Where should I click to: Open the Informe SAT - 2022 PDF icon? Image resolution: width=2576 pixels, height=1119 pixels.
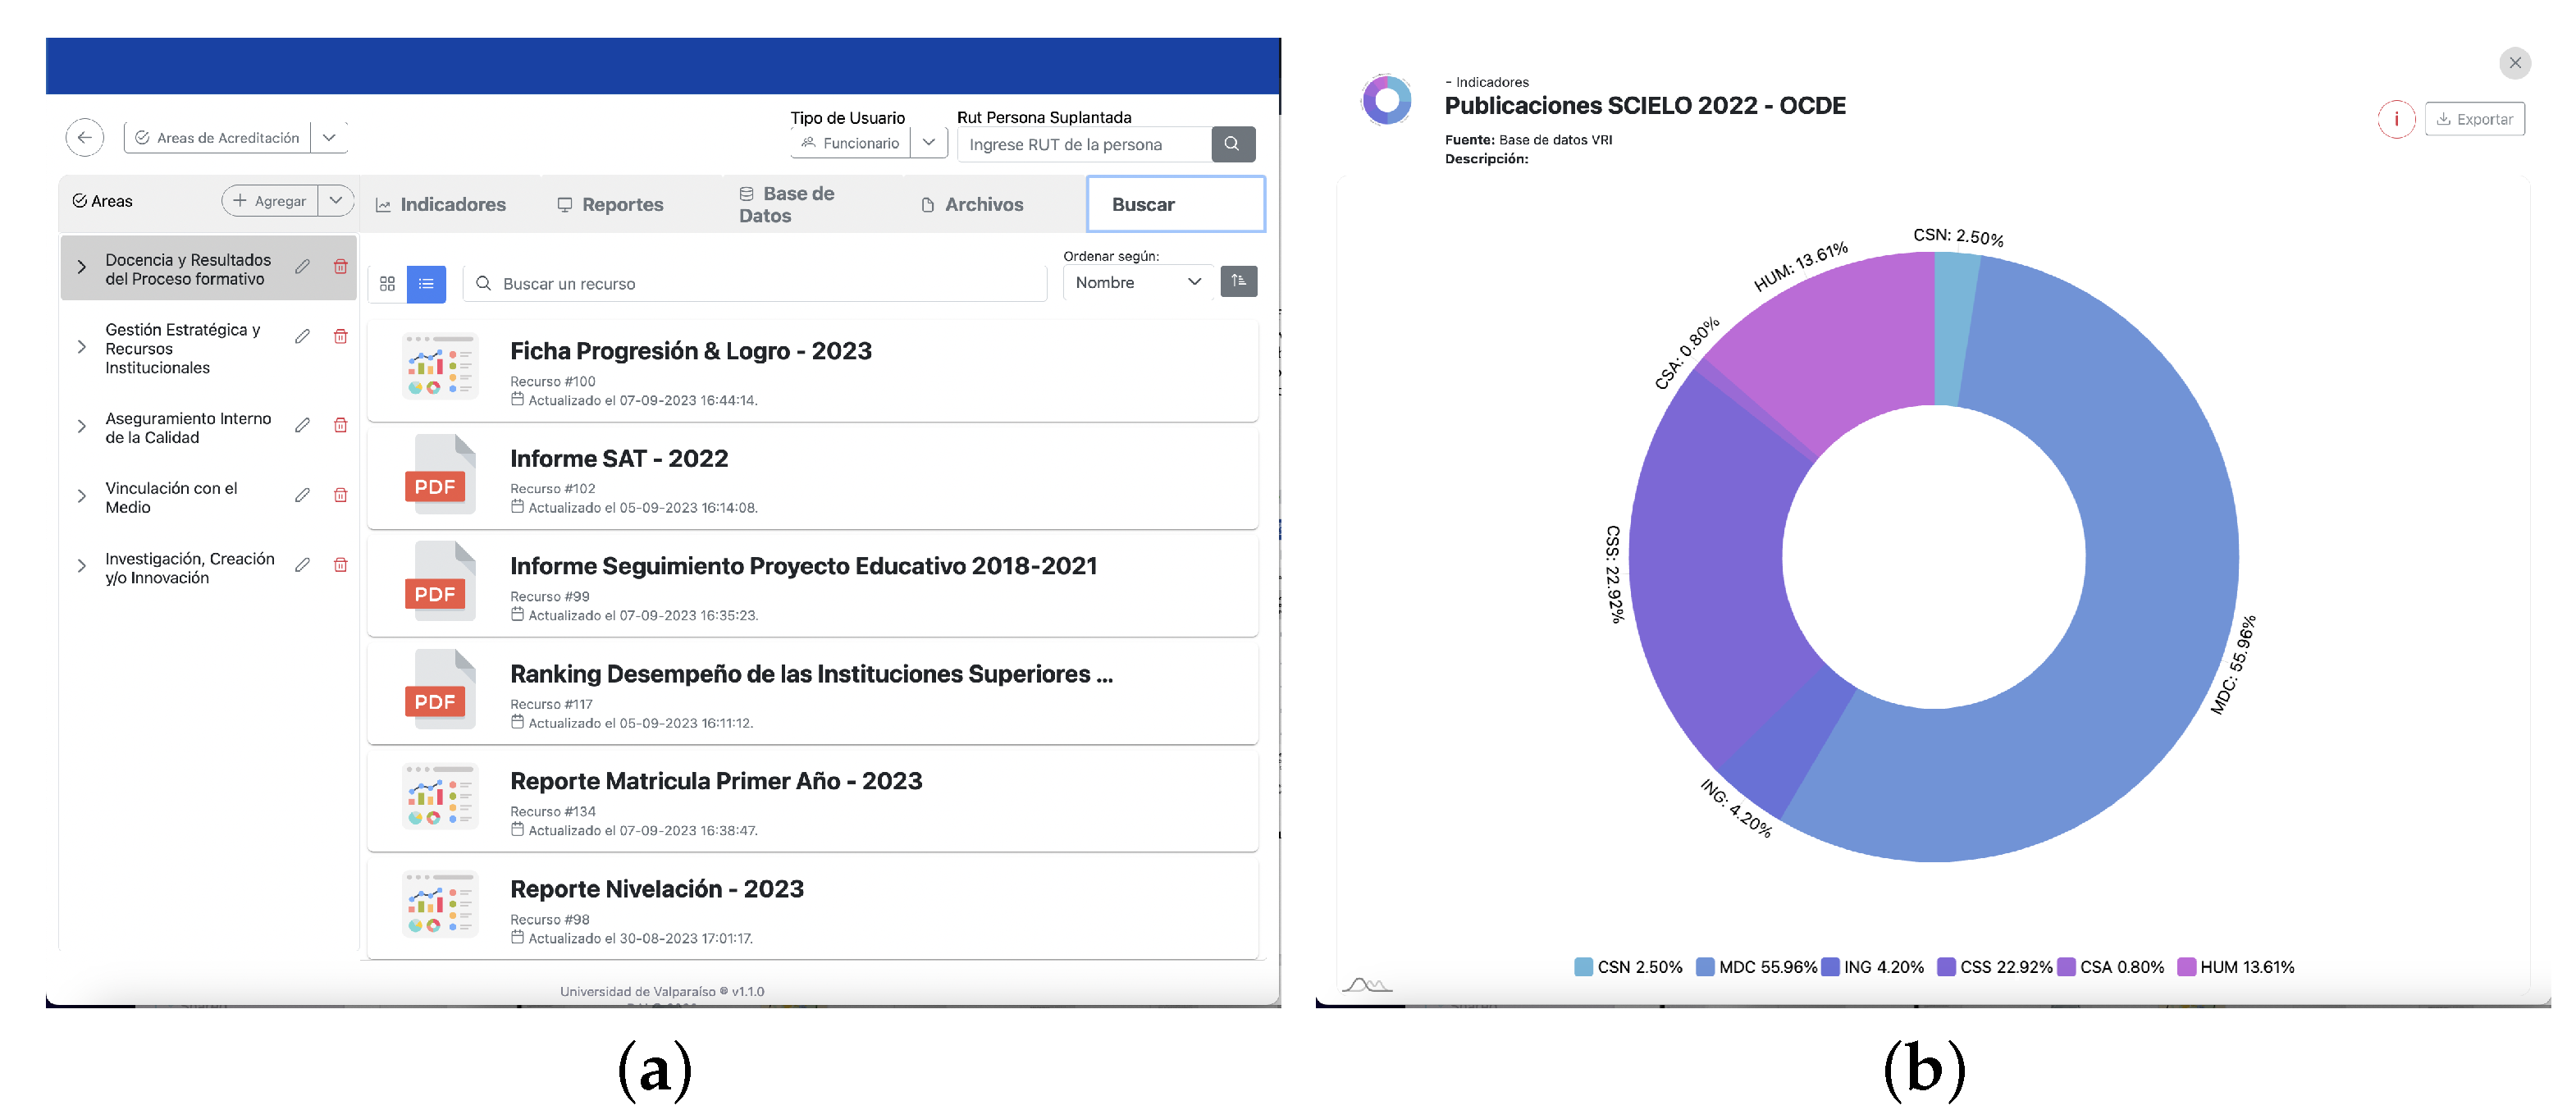click(x=438, y=476)
